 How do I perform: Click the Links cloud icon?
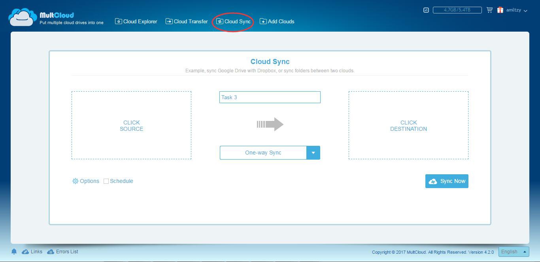tap(25, 252)
